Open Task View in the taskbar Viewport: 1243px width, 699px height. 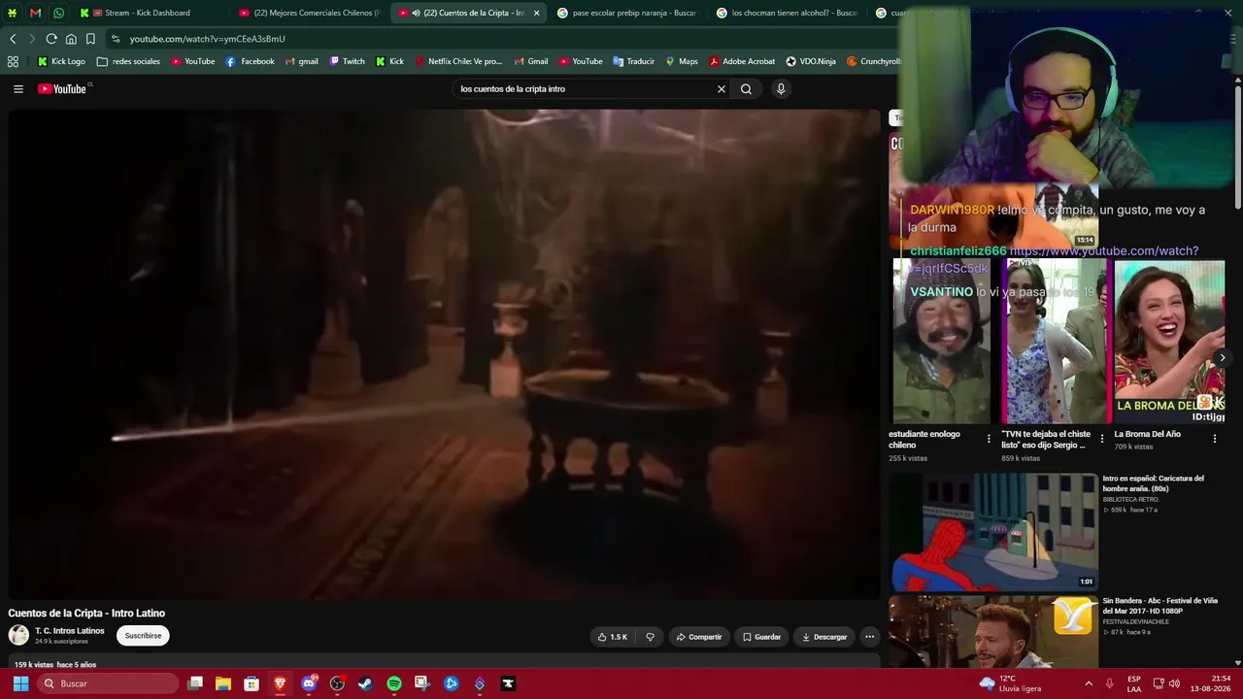(195, 683)
